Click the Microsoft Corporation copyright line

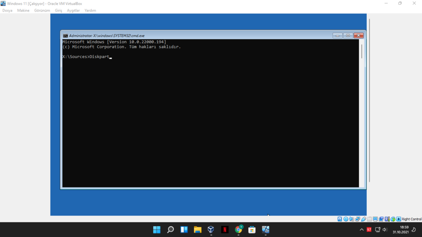point(121,47)
